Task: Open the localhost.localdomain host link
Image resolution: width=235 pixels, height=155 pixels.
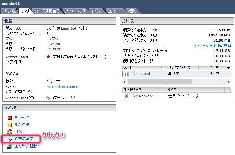Action: (x=63, y=87)
